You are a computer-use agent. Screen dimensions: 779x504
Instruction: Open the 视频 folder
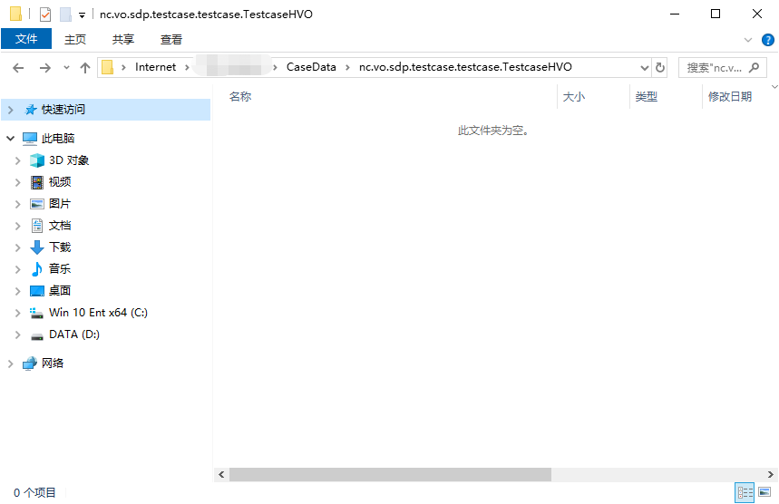(60, 182)
